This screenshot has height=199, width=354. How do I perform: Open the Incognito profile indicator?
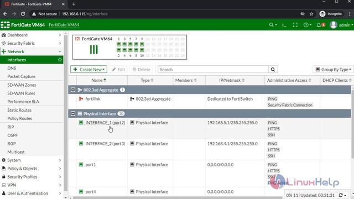(331, 14)
